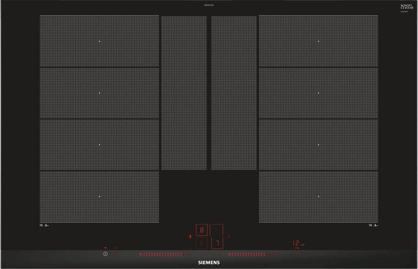Click the SCHOTT CERAN logo

click(406, 6)
